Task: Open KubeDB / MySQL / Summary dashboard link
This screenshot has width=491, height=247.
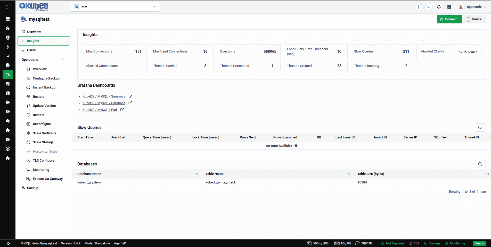Action: click(104, 96)
